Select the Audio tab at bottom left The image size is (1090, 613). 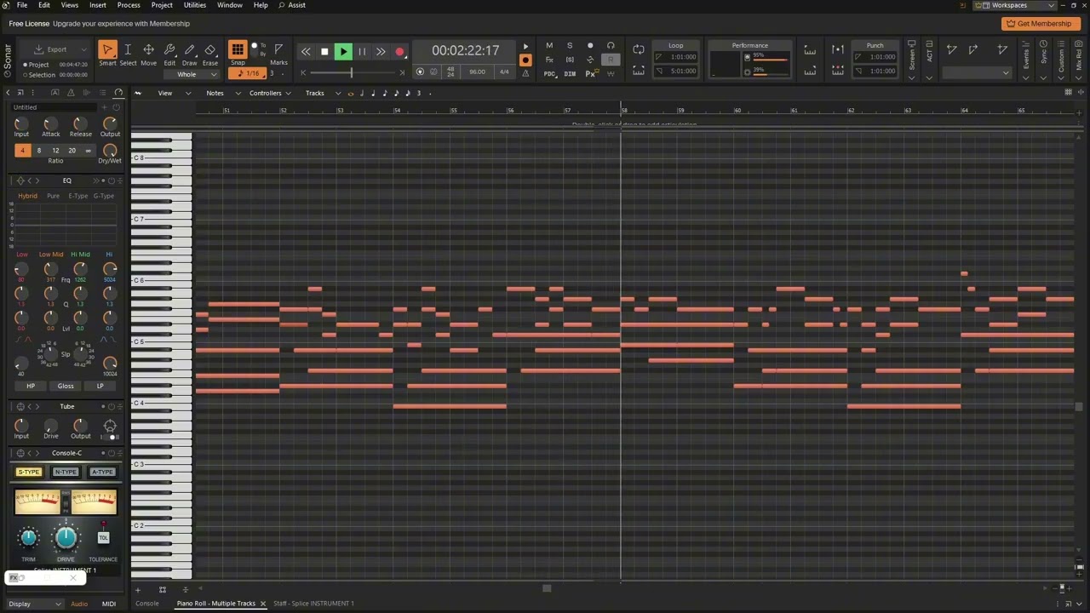tap(79, 604)
